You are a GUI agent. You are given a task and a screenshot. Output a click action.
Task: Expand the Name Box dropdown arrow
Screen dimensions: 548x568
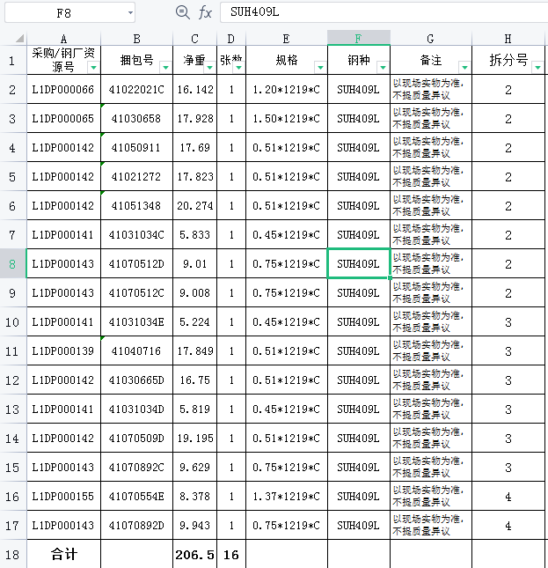tap(130, 12)
